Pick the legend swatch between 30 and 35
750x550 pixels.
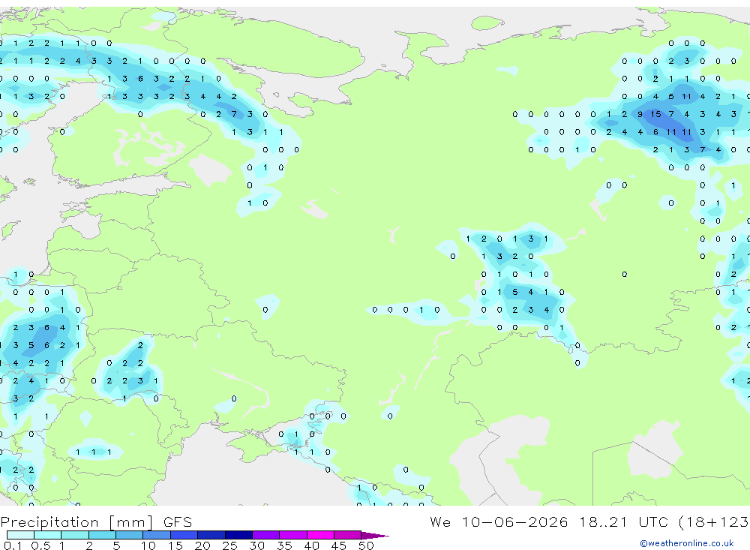266,535
